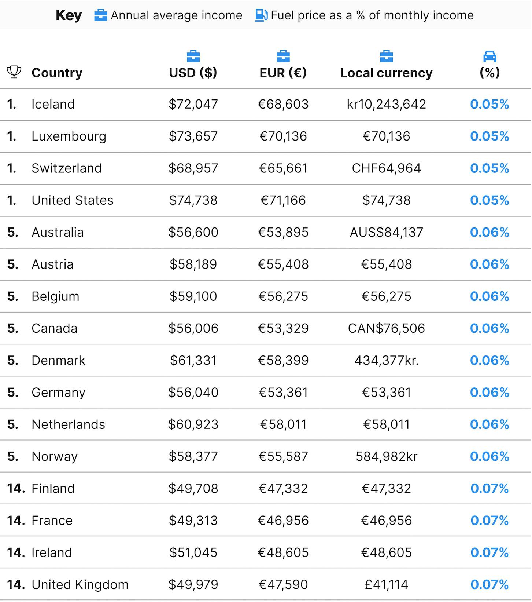The height and width of the screenshot is (602, 532).
Task: Click Finland's 0.07% fuel percentage
Action: pyautogui.click(x=490, y=488)
